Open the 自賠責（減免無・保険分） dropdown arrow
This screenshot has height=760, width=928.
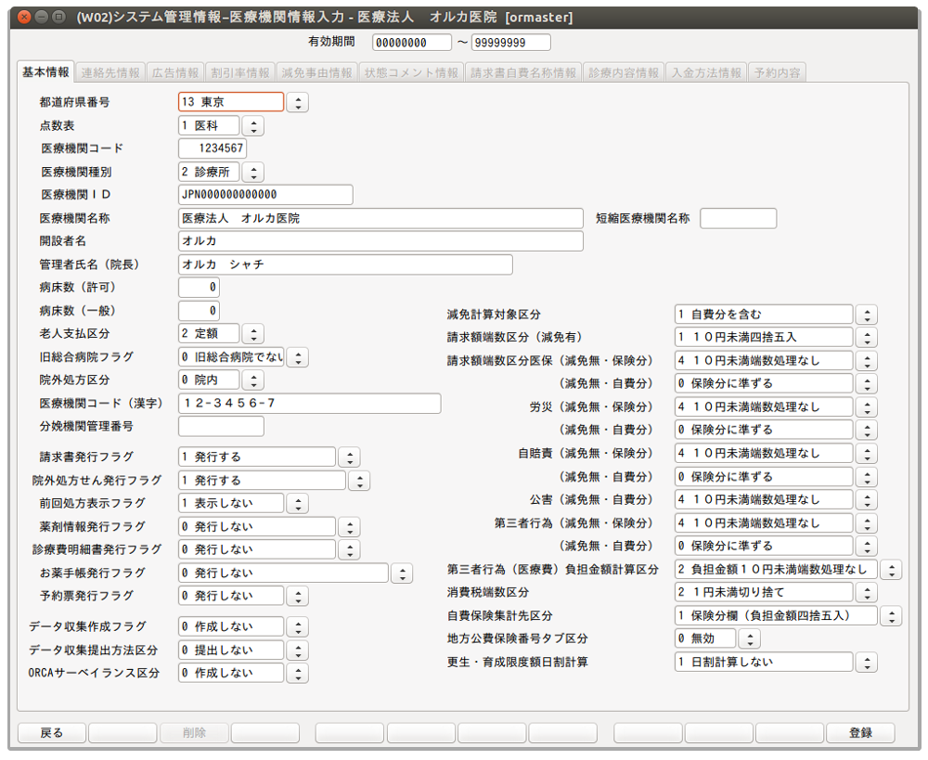coord(867,454)
